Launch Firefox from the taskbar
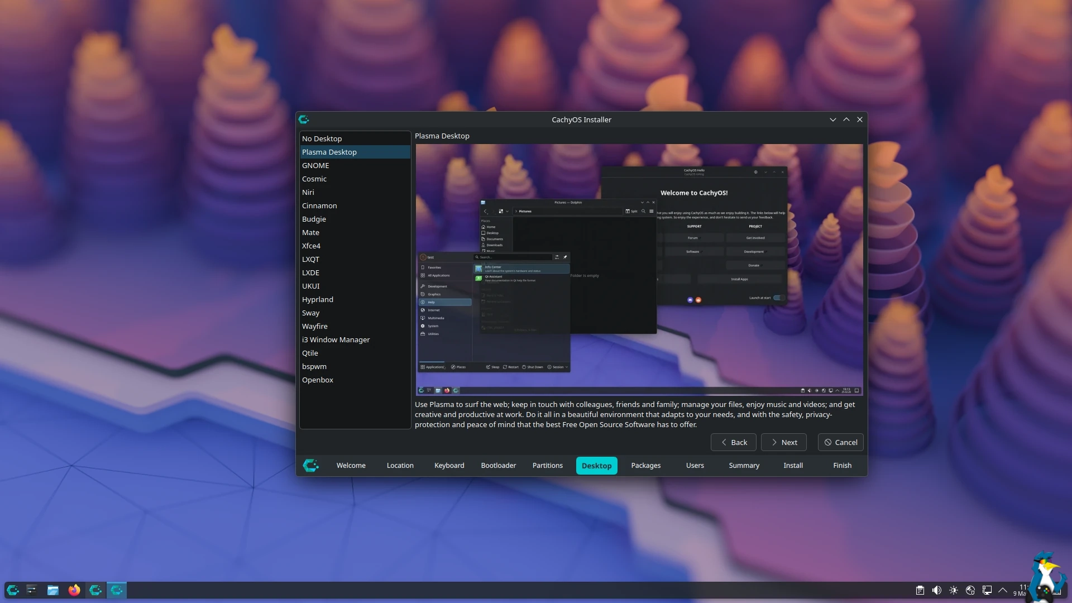The height and width of the screenshot is (603, 1072). (x=74, y=590)
